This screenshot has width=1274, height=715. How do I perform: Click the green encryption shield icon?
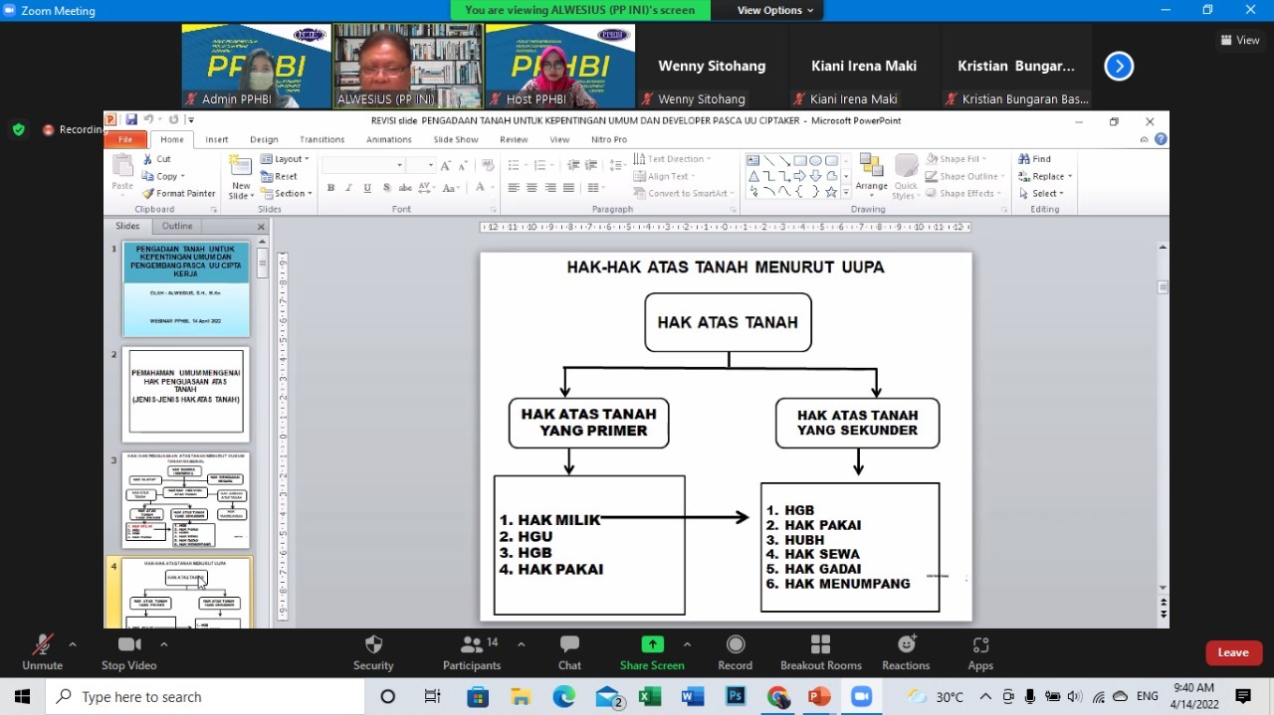[x=18, y=129]
